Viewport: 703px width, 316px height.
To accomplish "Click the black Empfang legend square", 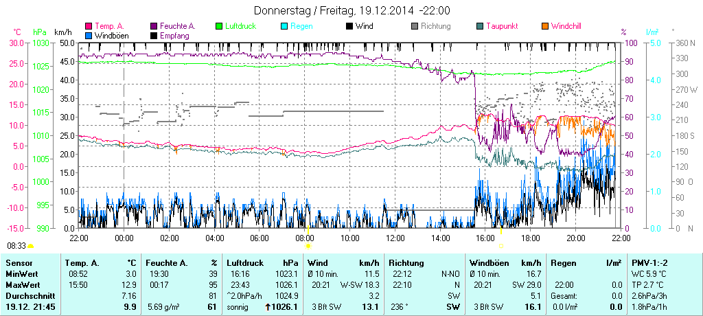I will pyautogui.click(x=153, y=35).
